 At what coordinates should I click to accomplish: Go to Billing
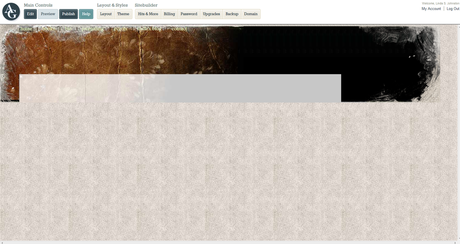(169, 14)
